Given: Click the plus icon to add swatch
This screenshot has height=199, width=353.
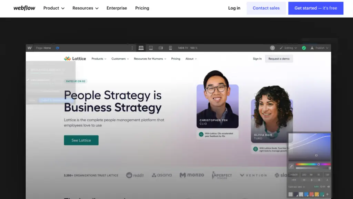Looking at the screenshot, I should pos(327,194).
